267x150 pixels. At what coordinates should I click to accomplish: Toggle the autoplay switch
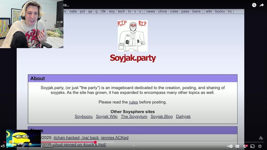(x=230, y=146)
